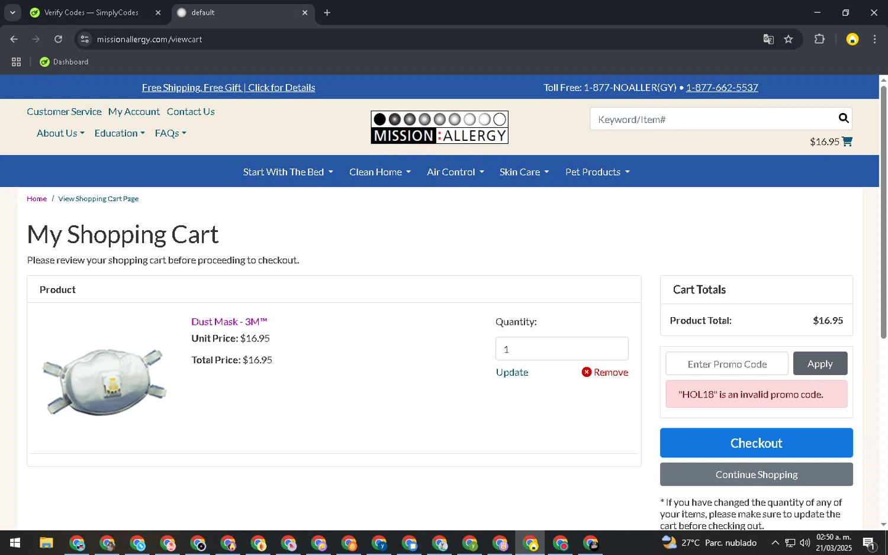Viewport: 888px width, 555px height.
Task: Close the default tab
Action: 305,12
